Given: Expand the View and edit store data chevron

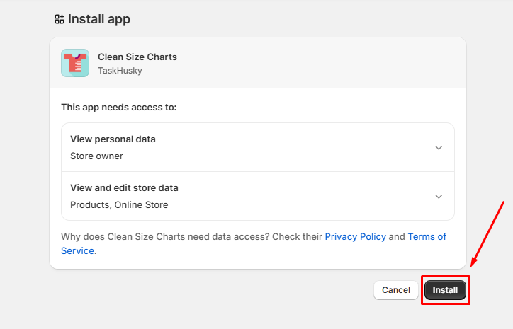Looking at the screenshot, I should pos(439,196).
